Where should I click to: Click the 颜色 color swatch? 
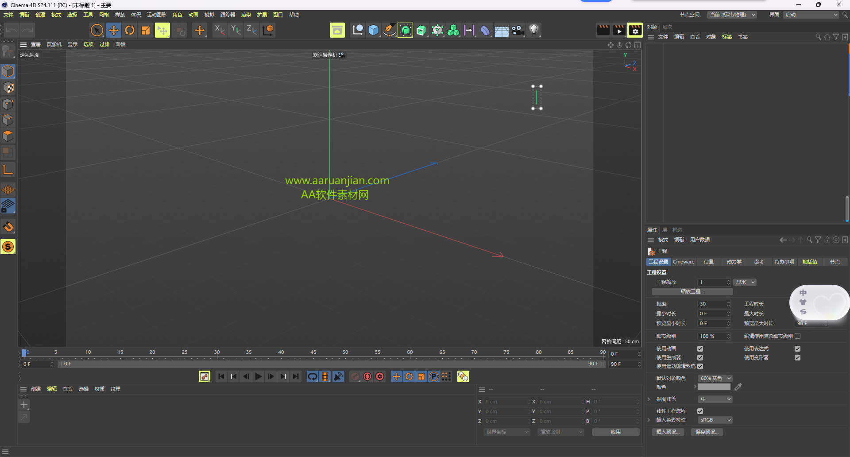713,387
